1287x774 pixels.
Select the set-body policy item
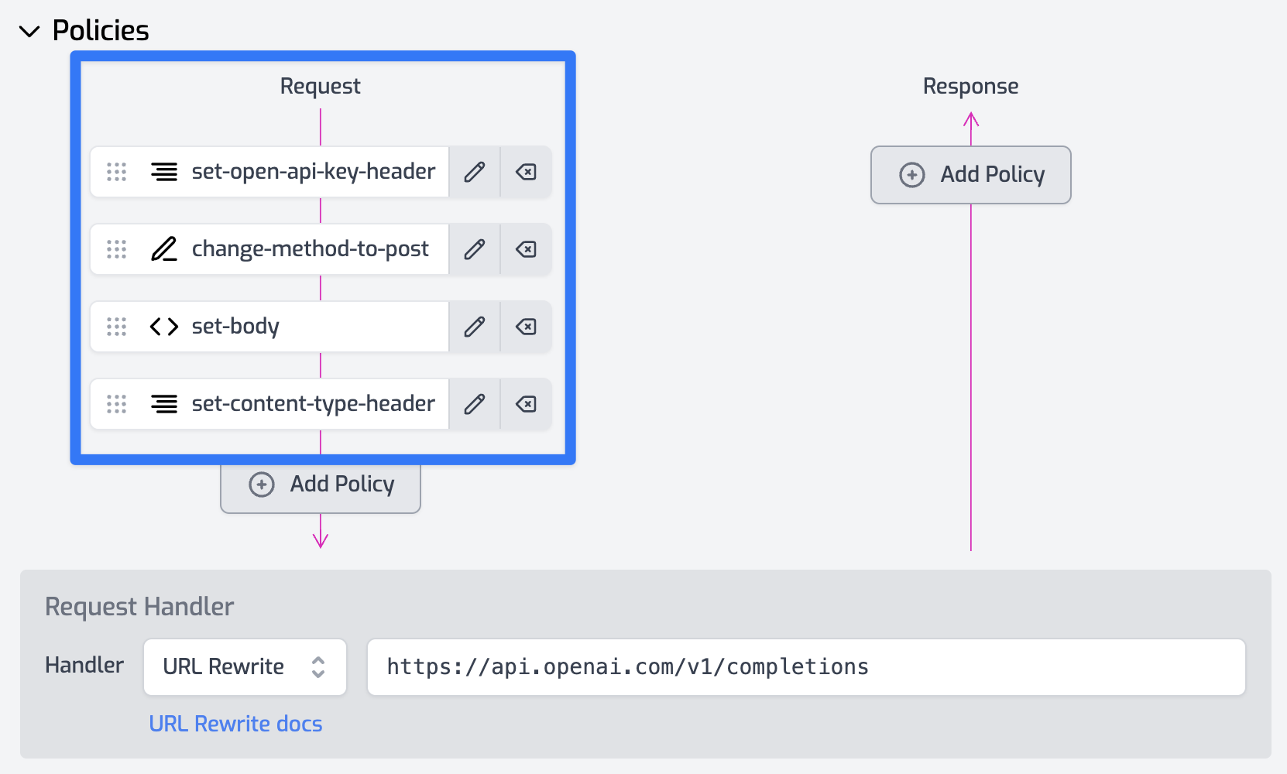pos(235,327)
